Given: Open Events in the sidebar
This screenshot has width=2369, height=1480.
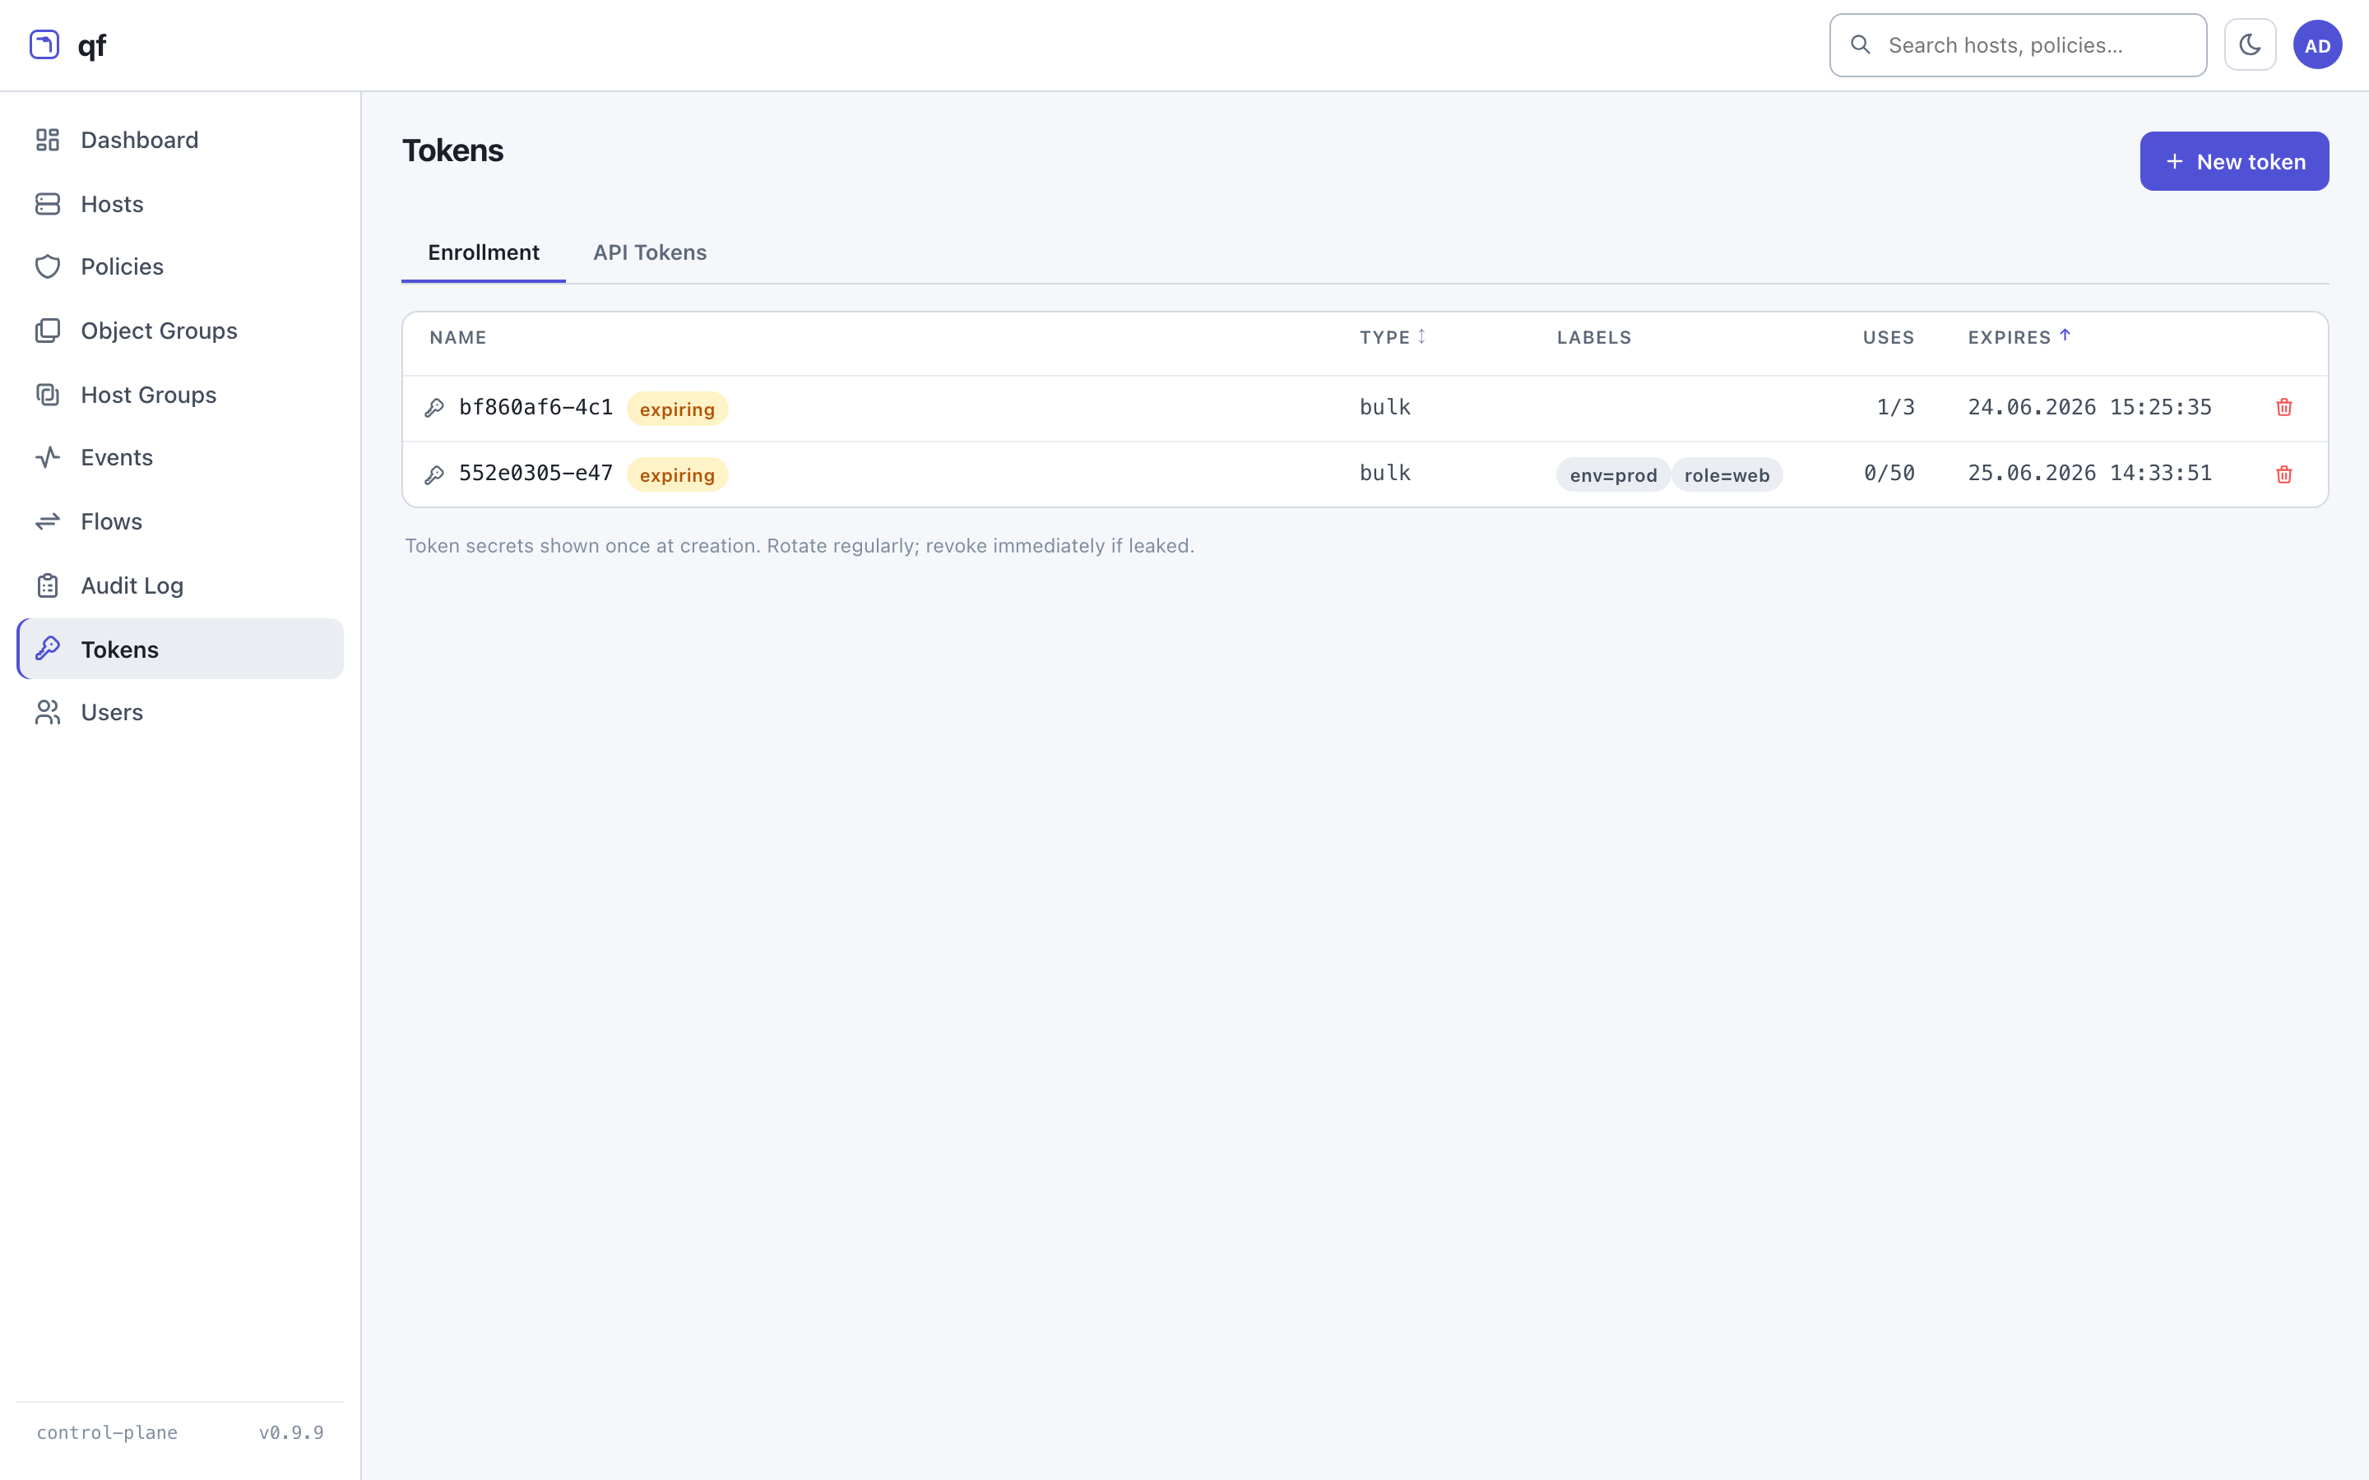Looking at the screenshot, I should tap(180, 458).
